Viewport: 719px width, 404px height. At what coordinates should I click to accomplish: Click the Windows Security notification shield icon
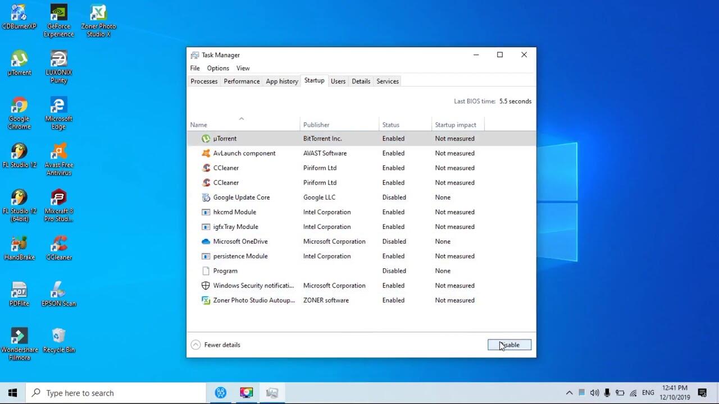coord(206,286)
